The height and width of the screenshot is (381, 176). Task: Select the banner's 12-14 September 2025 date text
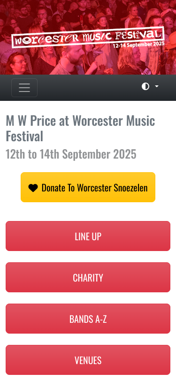[x=138, y=45]
